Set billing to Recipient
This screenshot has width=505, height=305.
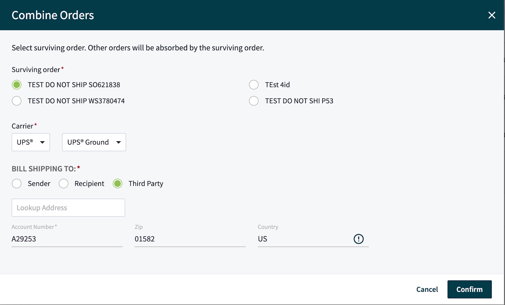pos(63,183)
